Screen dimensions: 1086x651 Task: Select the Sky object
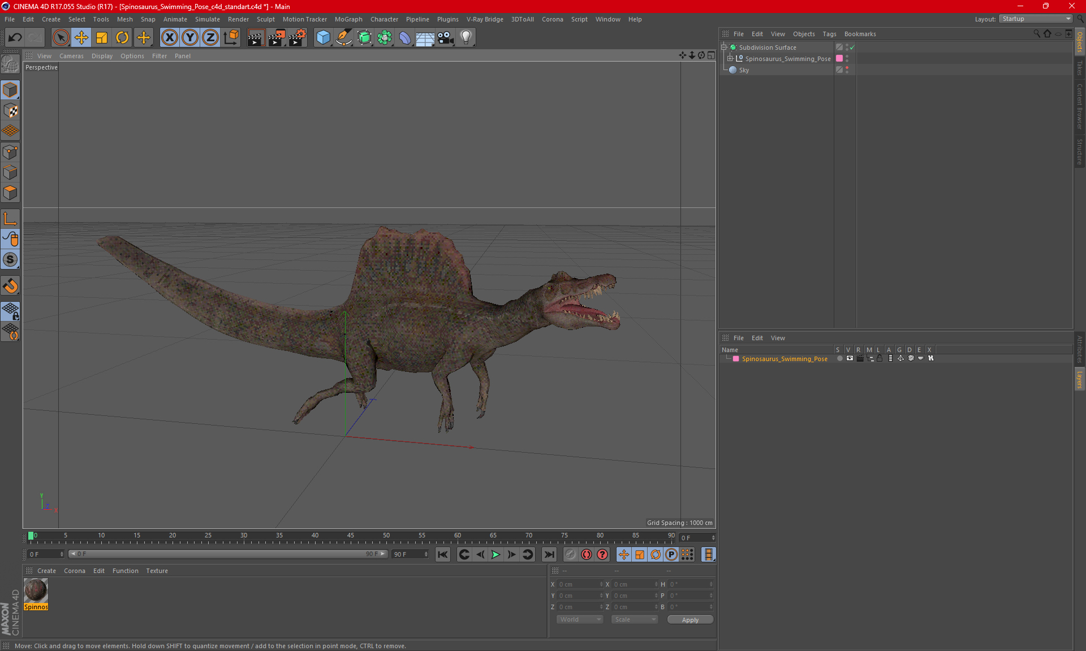[744, 70]
